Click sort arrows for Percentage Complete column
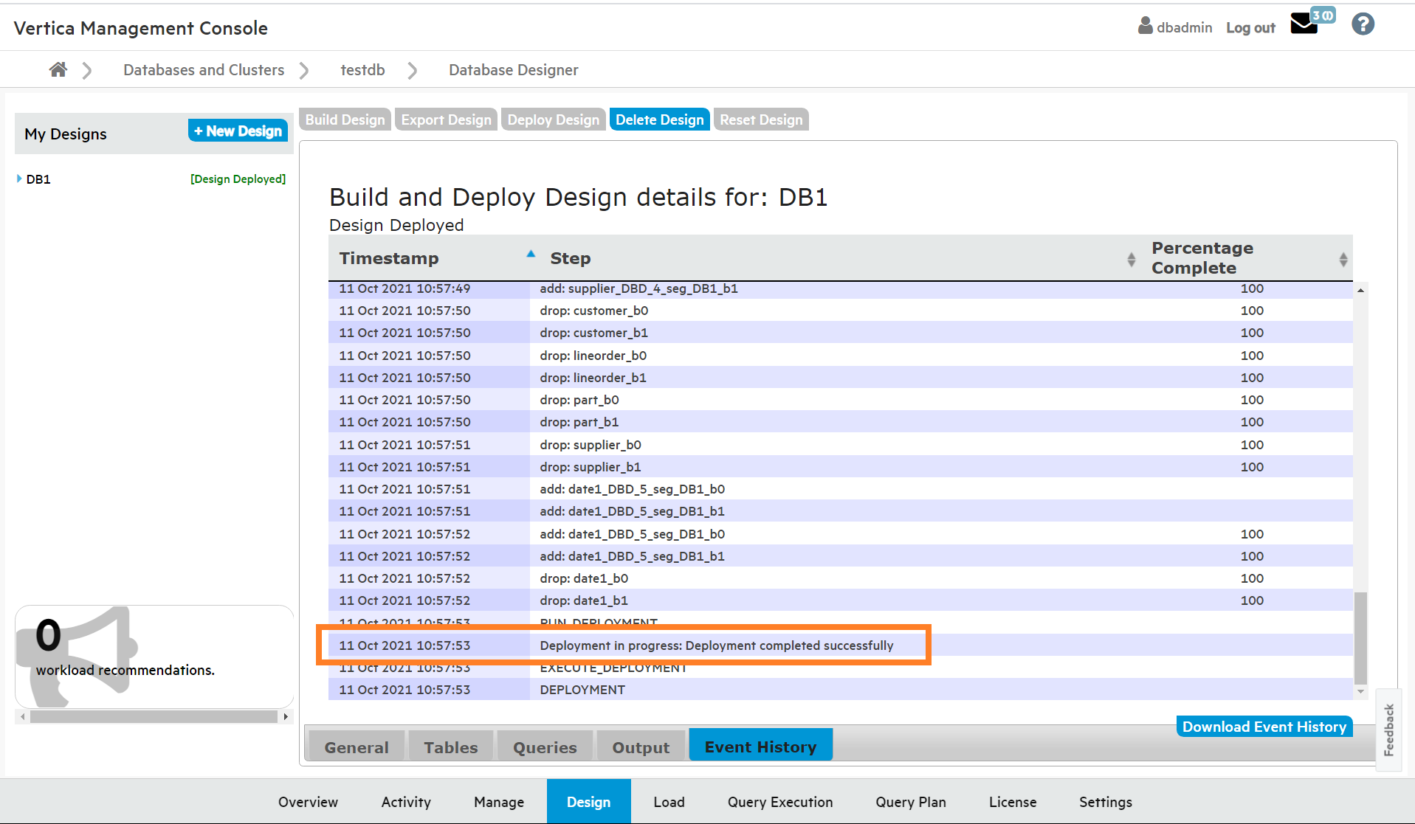 pyautogui.click(x=1343, y=259)
